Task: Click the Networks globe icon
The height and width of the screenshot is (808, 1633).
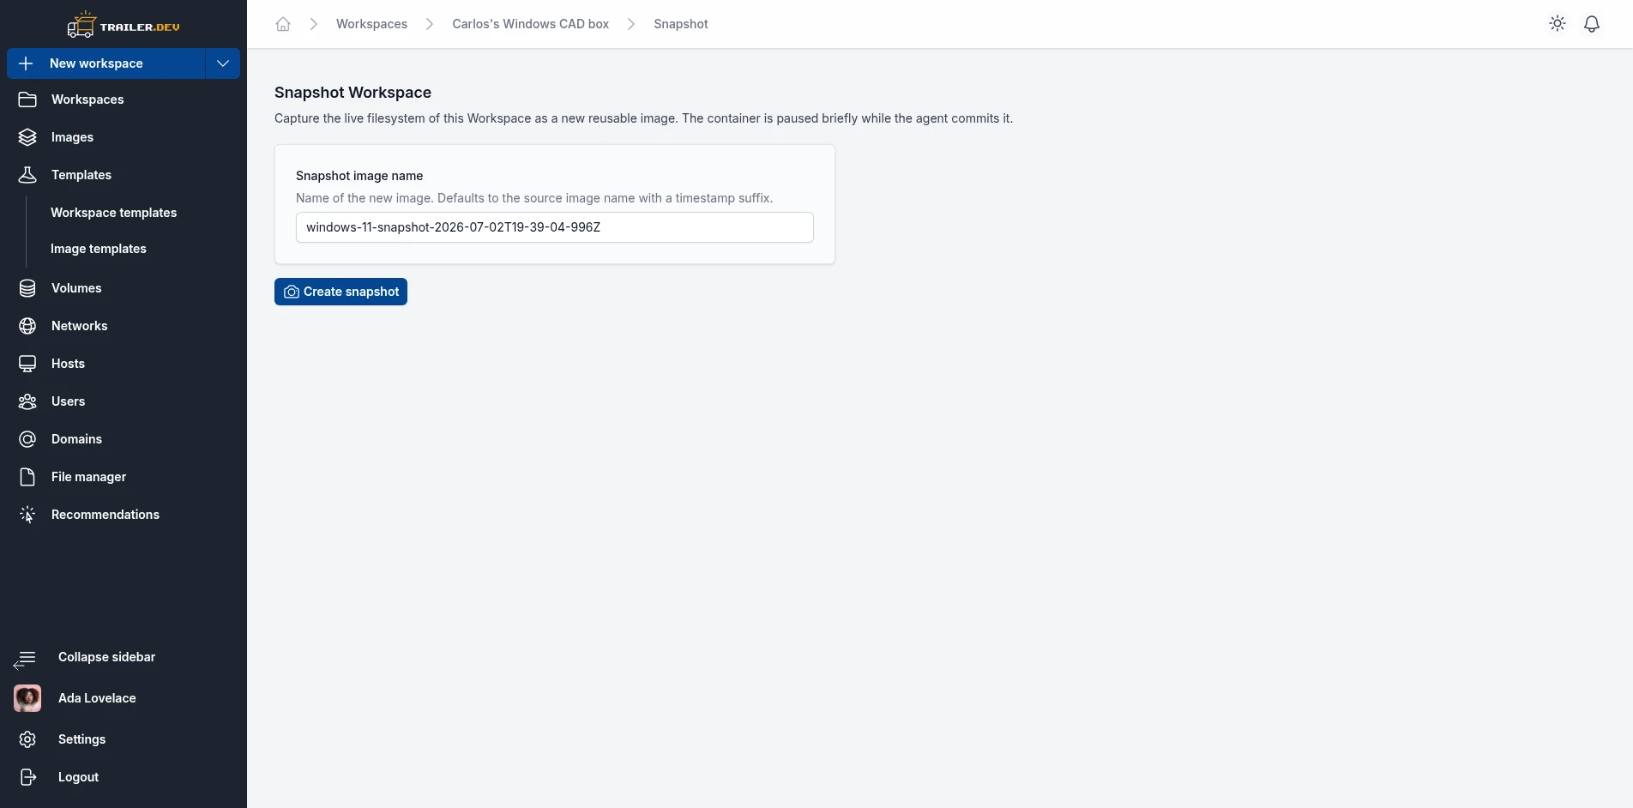Action: pyautogui.click(x=27, y=326)
